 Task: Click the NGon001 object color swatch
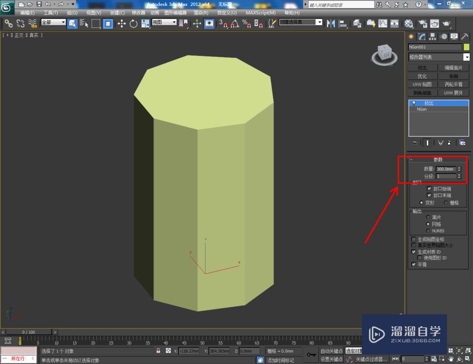pos(467,47)
